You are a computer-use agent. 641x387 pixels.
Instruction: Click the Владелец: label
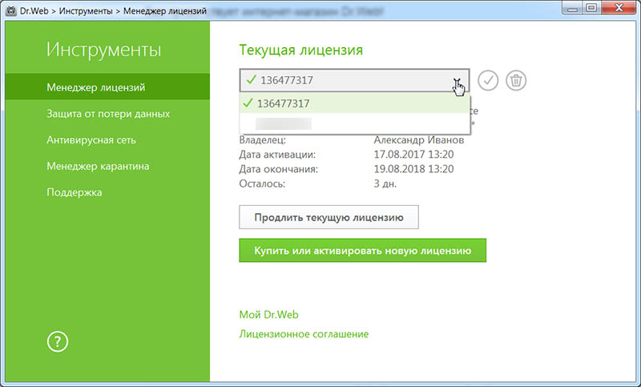[x=263, y=139]
